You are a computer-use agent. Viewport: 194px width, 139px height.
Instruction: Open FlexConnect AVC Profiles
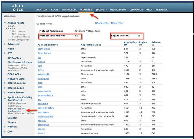(x=21, y=113)
